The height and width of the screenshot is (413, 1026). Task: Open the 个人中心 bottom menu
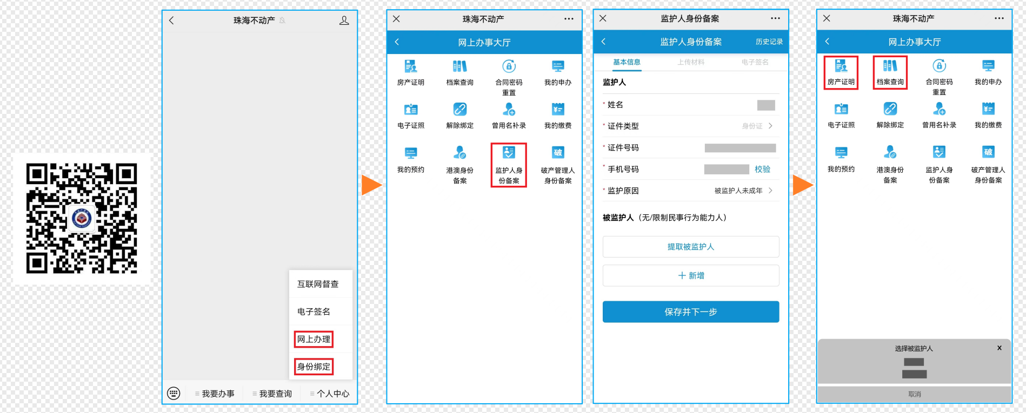click(x=330, y=394)
